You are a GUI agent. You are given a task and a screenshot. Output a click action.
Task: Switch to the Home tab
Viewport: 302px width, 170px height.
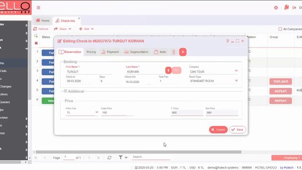tap(42, 21)
